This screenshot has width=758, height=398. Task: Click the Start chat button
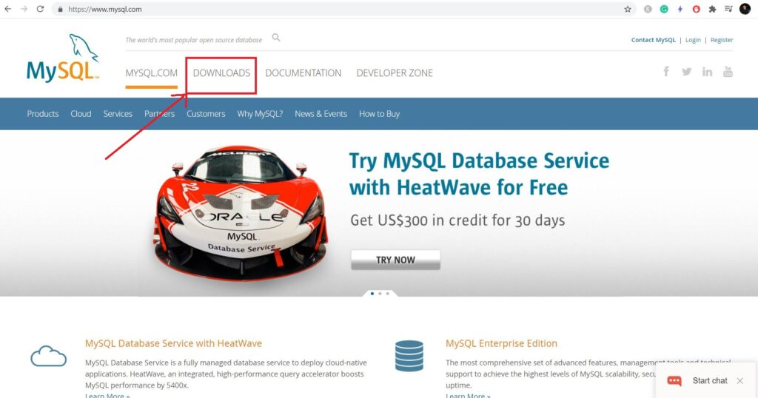(710, 380)
